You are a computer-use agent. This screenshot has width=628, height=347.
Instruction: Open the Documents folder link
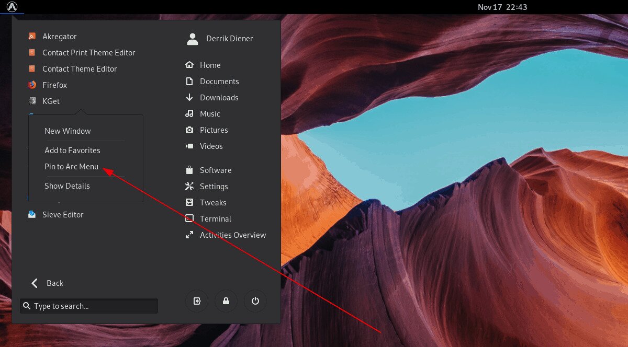[219, 81]
